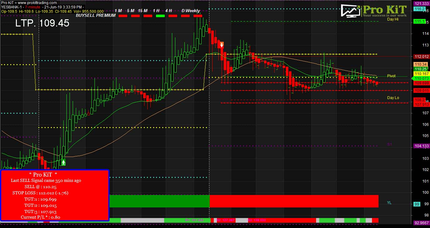Toggle the 4H red signal indicator
Viewport: 430px width, 228px height.
tap(173, 16)
